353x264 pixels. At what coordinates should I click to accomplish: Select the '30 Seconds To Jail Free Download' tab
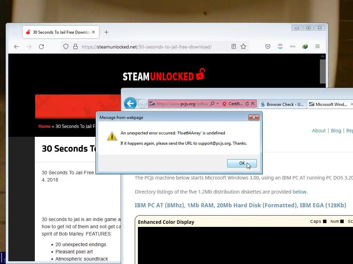click(x=61, y=32)
